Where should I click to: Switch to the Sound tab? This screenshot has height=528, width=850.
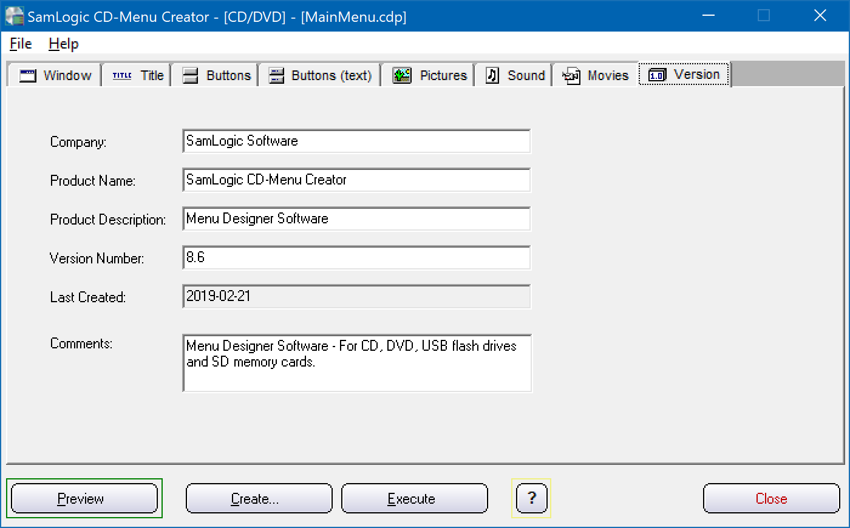pyautogui.click(x=514, y=75)
